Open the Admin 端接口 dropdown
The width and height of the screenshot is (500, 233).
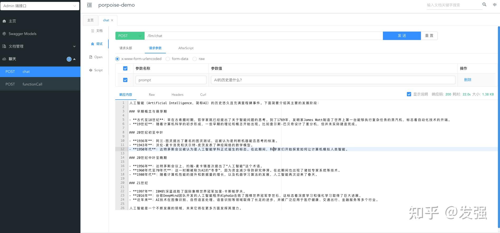pos(40,6)
